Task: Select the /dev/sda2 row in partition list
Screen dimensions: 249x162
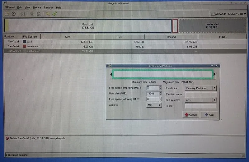Action: tap(125, 47)
